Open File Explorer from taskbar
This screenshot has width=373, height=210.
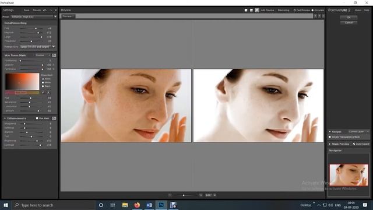[x=125, y=205]
